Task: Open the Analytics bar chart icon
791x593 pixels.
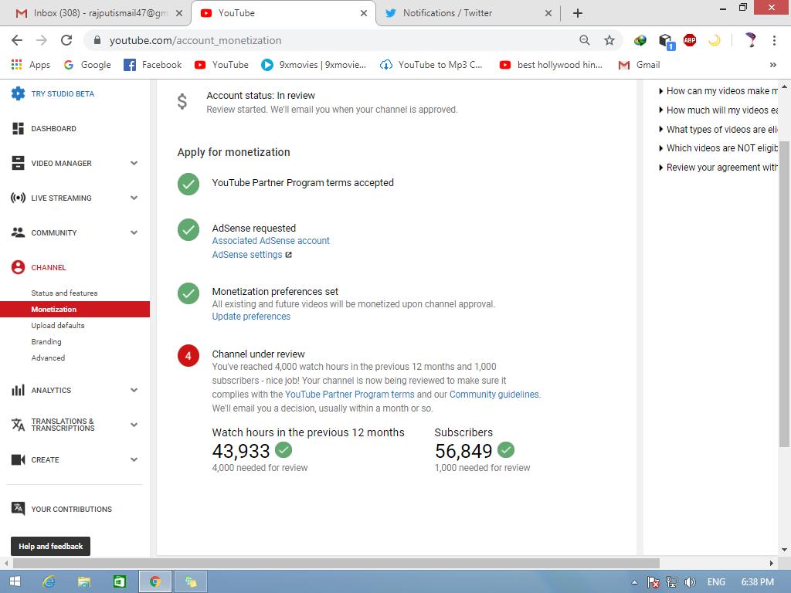Action: 18,390
